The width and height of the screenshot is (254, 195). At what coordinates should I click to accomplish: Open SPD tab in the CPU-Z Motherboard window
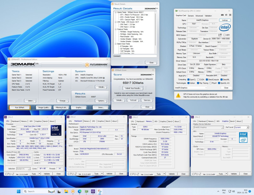pos(93,121)
